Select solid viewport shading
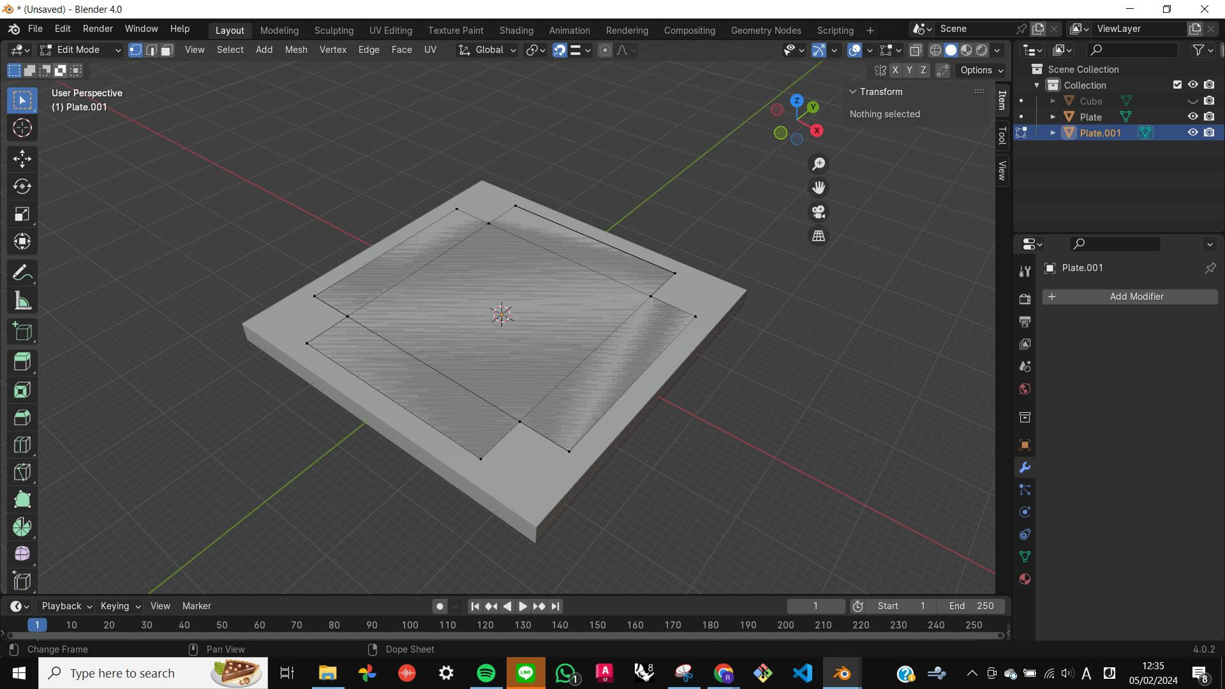 [951, 50]
